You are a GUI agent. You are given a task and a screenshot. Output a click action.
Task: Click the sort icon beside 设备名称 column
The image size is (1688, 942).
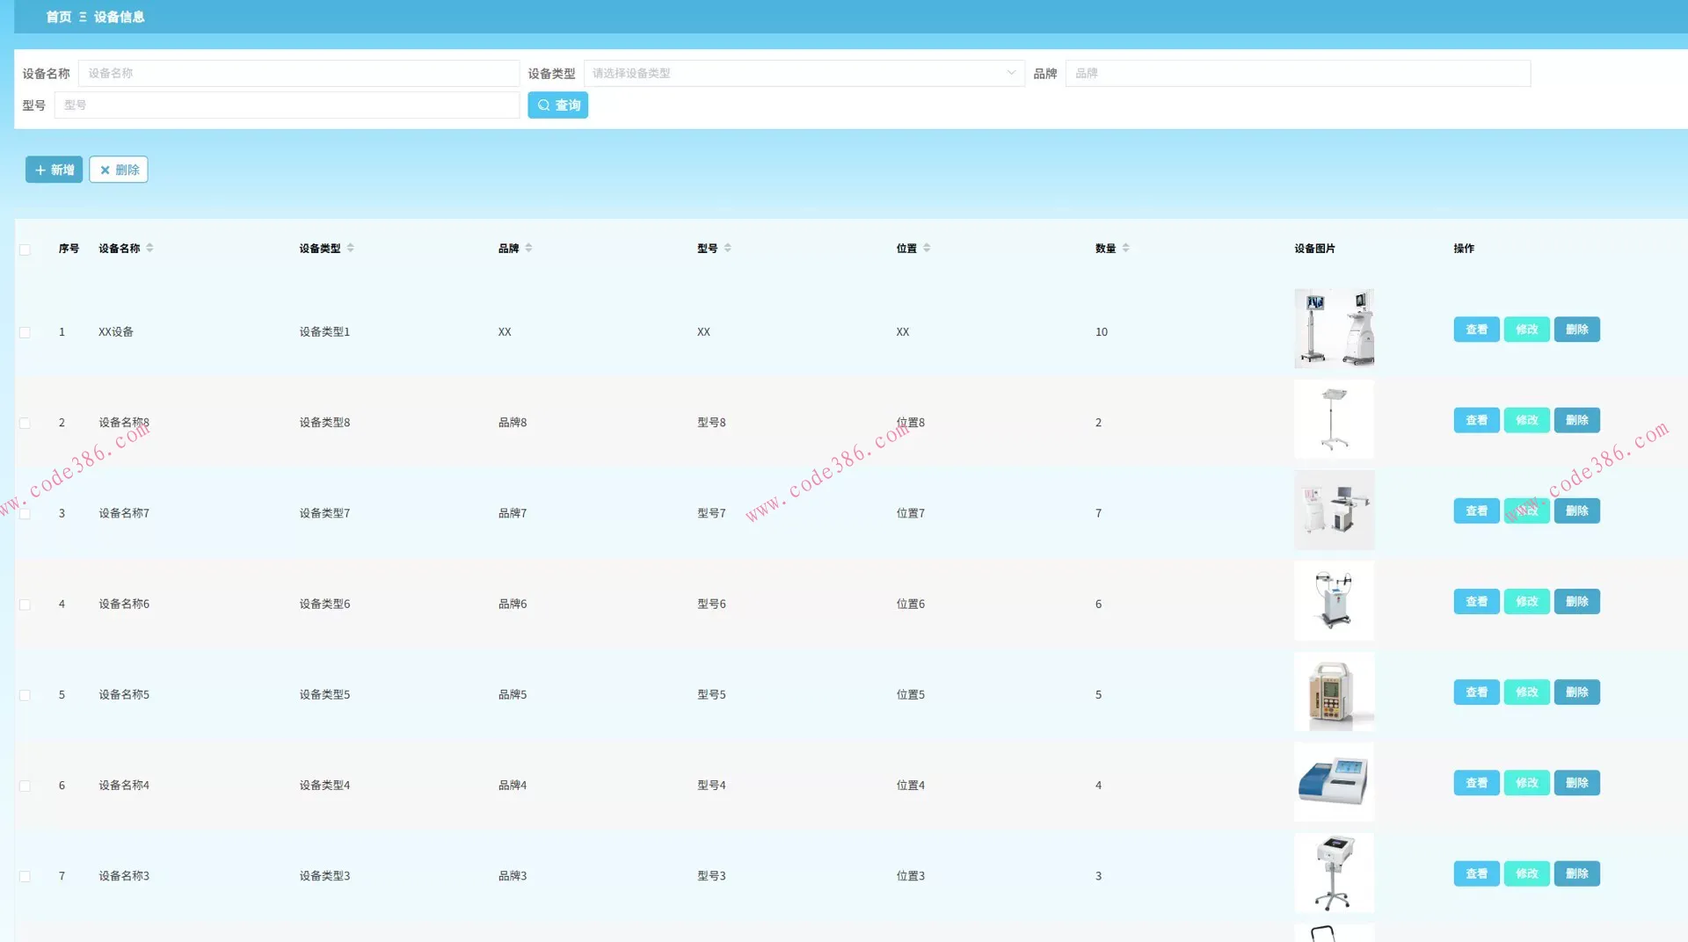(x=149, y=248)
